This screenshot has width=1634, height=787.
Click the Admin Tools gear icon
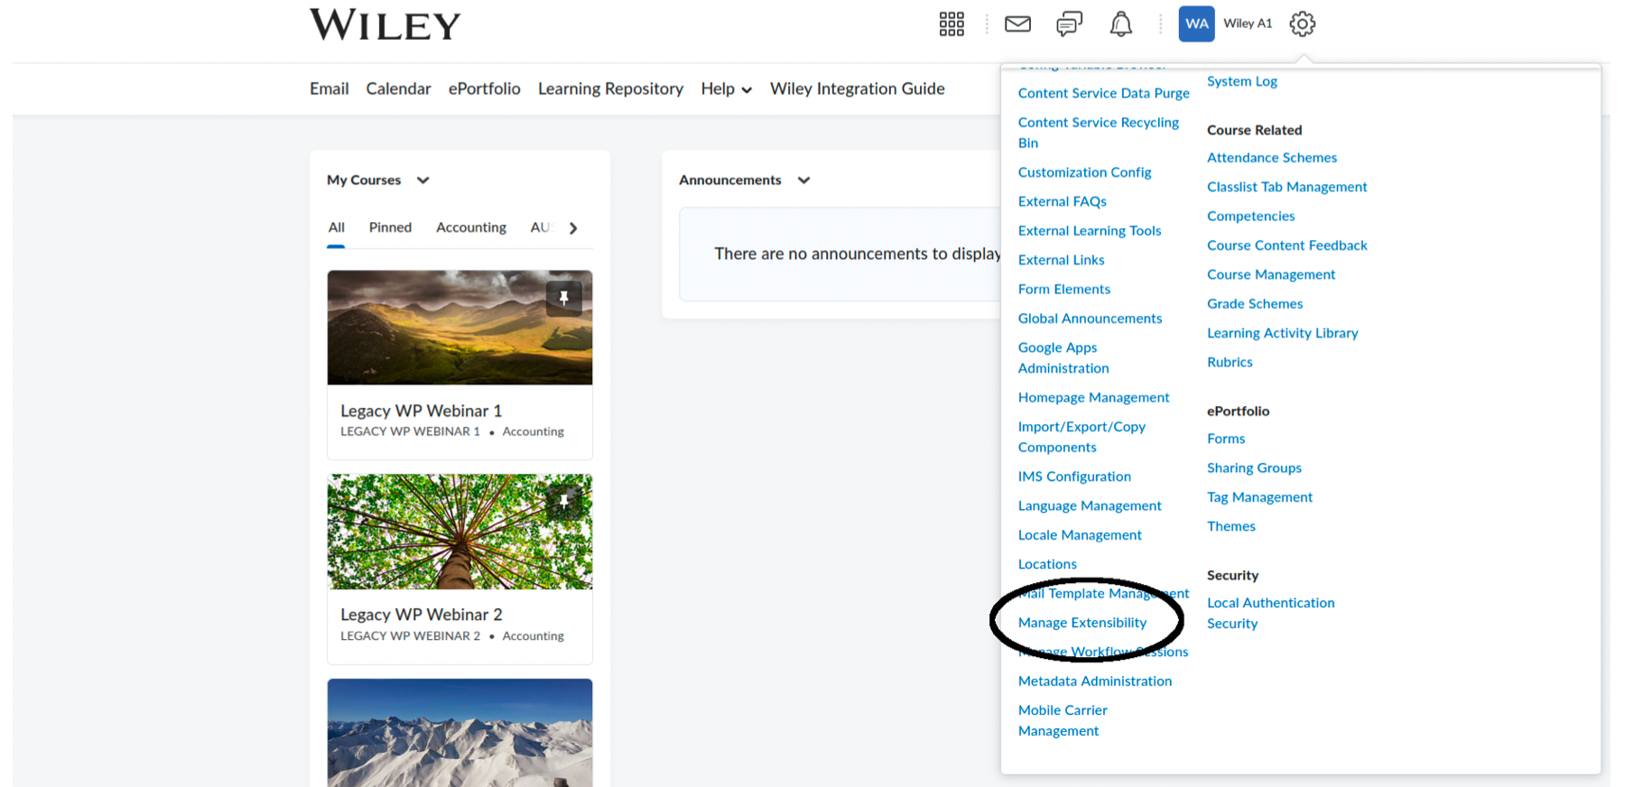click(1302, 24)
